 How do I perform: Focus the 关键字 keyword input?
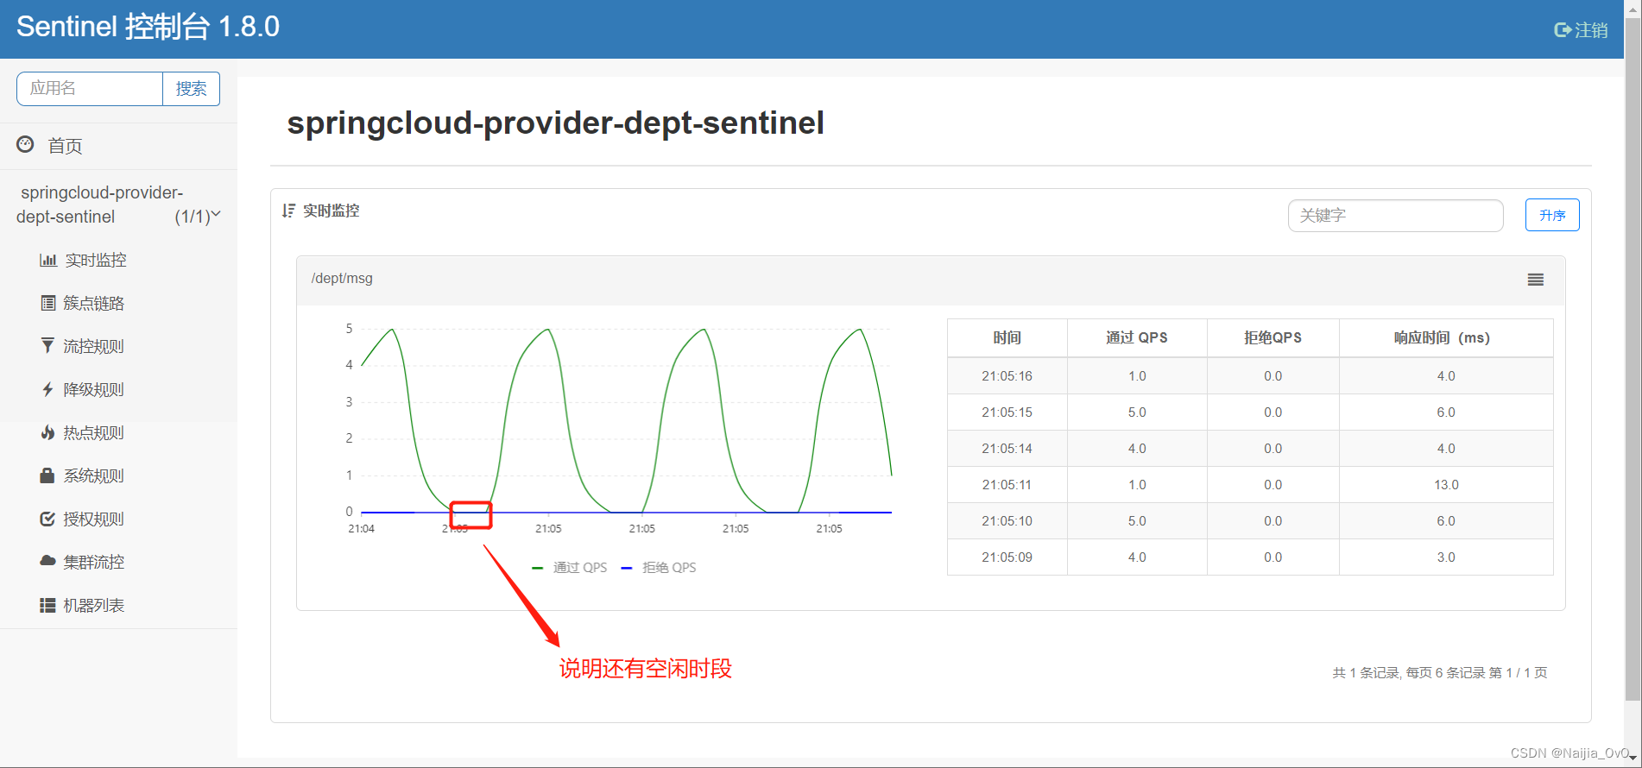(x=1395, y=215)
